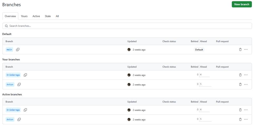
Task: Copy the main branch name to clipboard
Action: [x=18, y=50]
